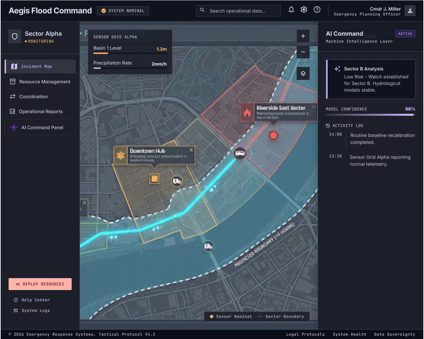Click the Precipitation Rate progress bar

click(x=130, y=68)
